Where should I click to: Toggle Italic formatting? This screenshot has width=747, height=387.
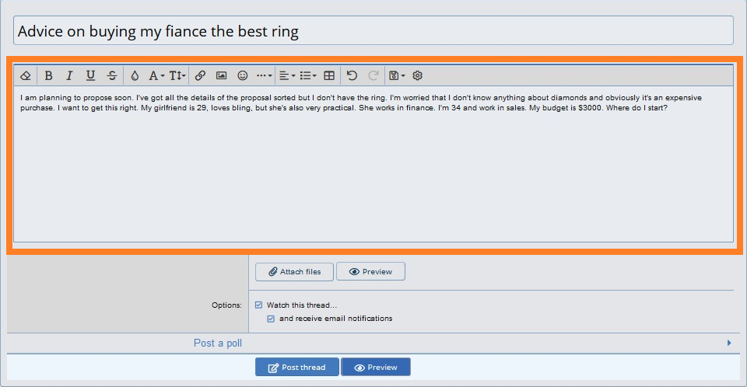[69, 75]
